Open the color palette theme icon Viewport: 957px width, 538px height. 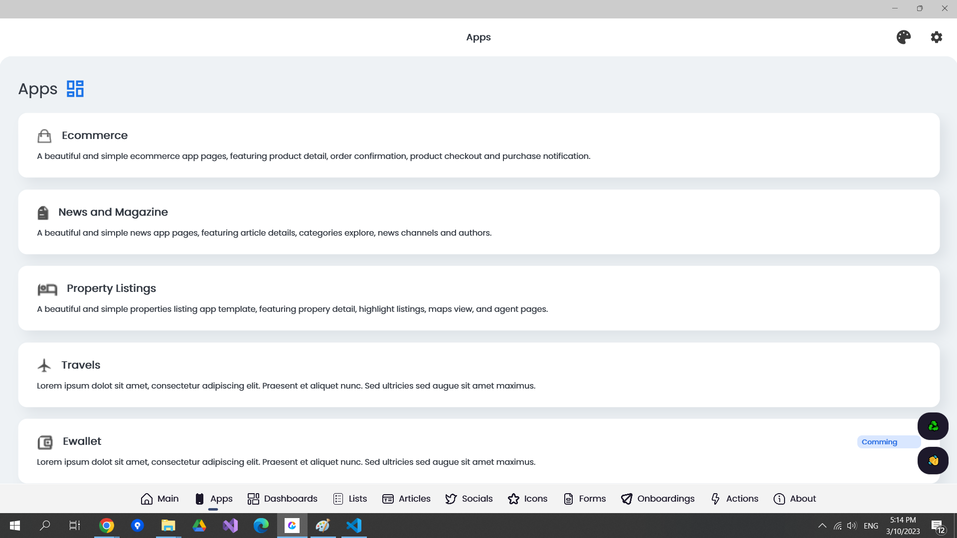903,37
